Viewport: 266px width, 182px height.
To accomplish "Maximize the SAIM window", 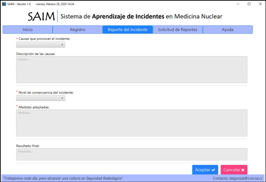I will tap(249, 4).
